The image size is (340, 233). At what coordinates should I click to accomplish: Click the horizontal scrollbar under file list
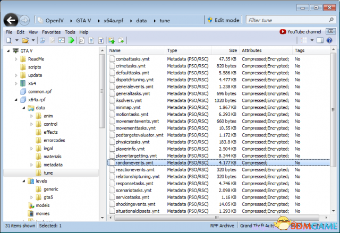pyautogui.click(x=217, y=218)
